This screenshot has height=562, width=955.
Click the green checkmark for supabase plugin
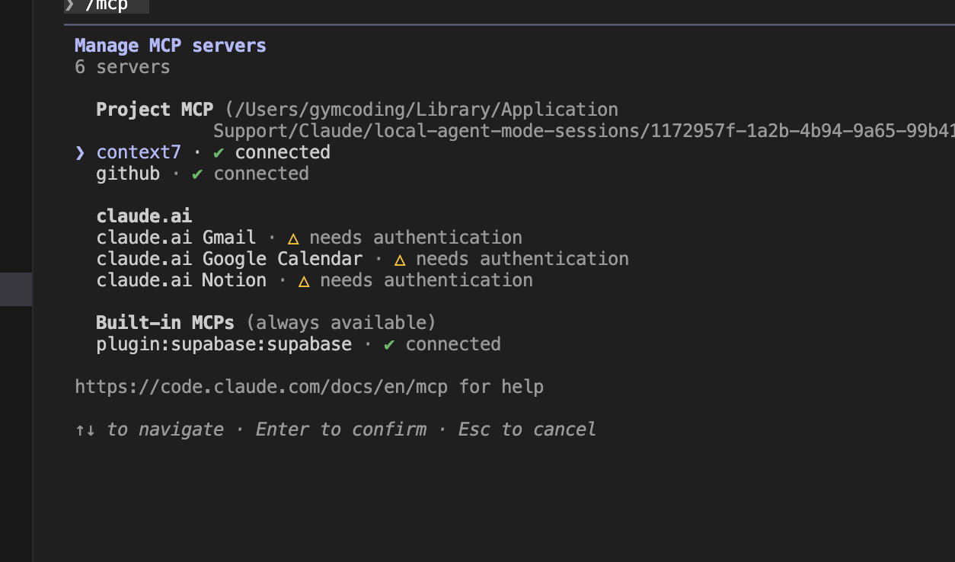click(389, 345)
